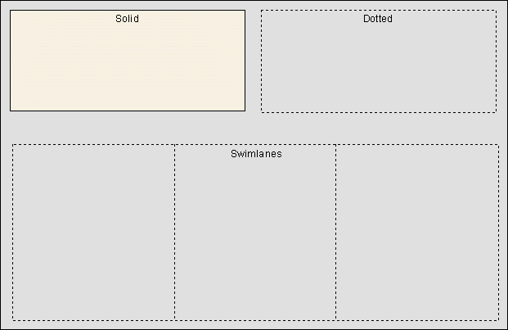Viewport: 508px width, 330px height.
Task: Select the empty interior of the Dotted box
Action: tap(379, 67)
